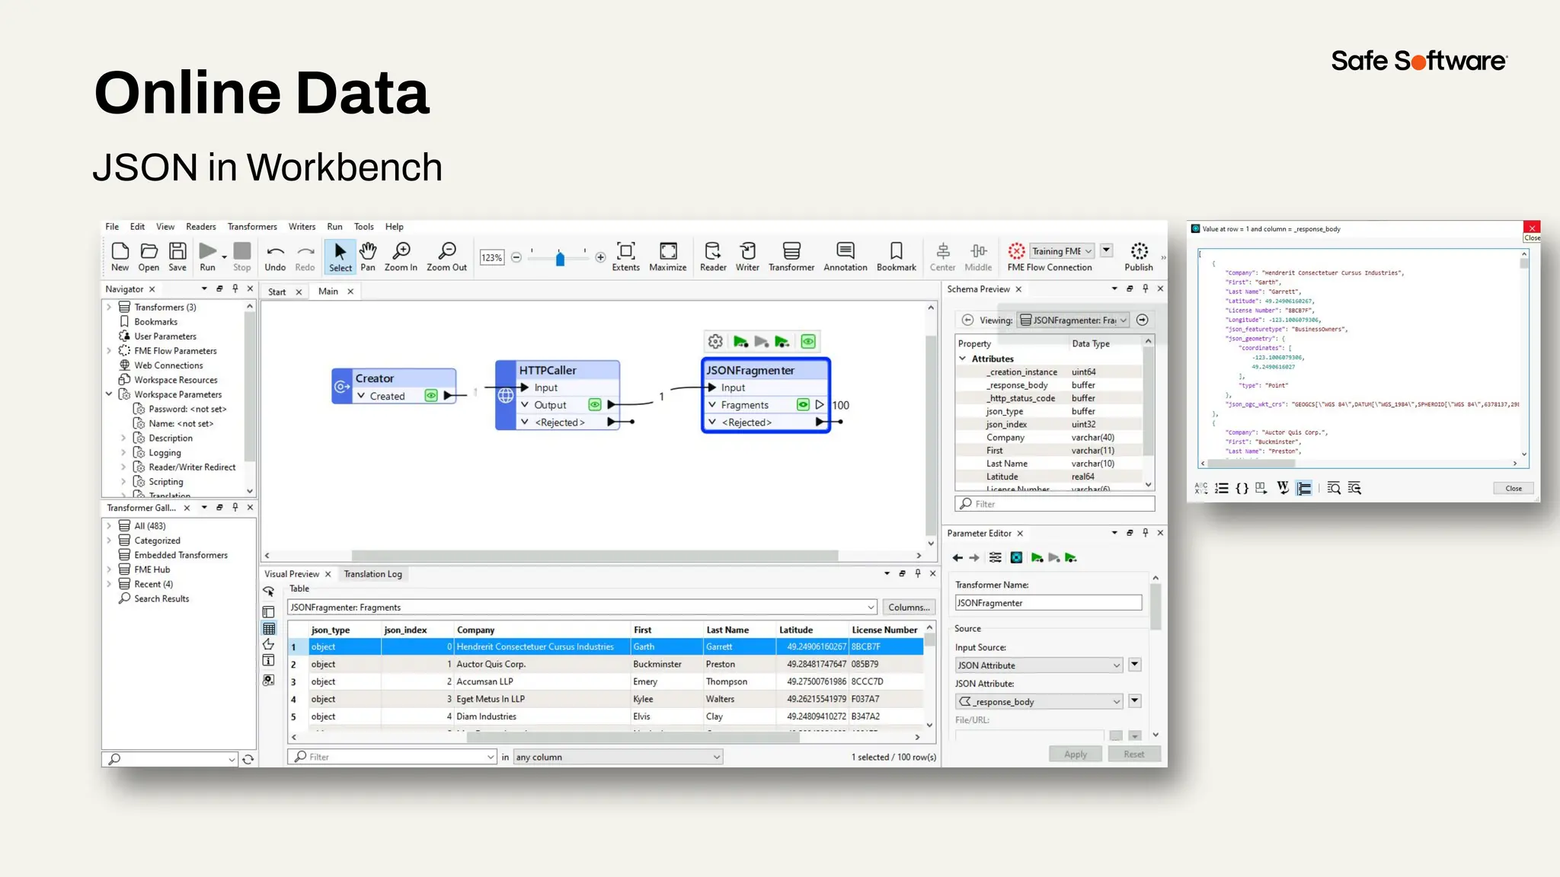1560x877 pixels.
Task: Click the Columns... button
Action: click(909, 608)
